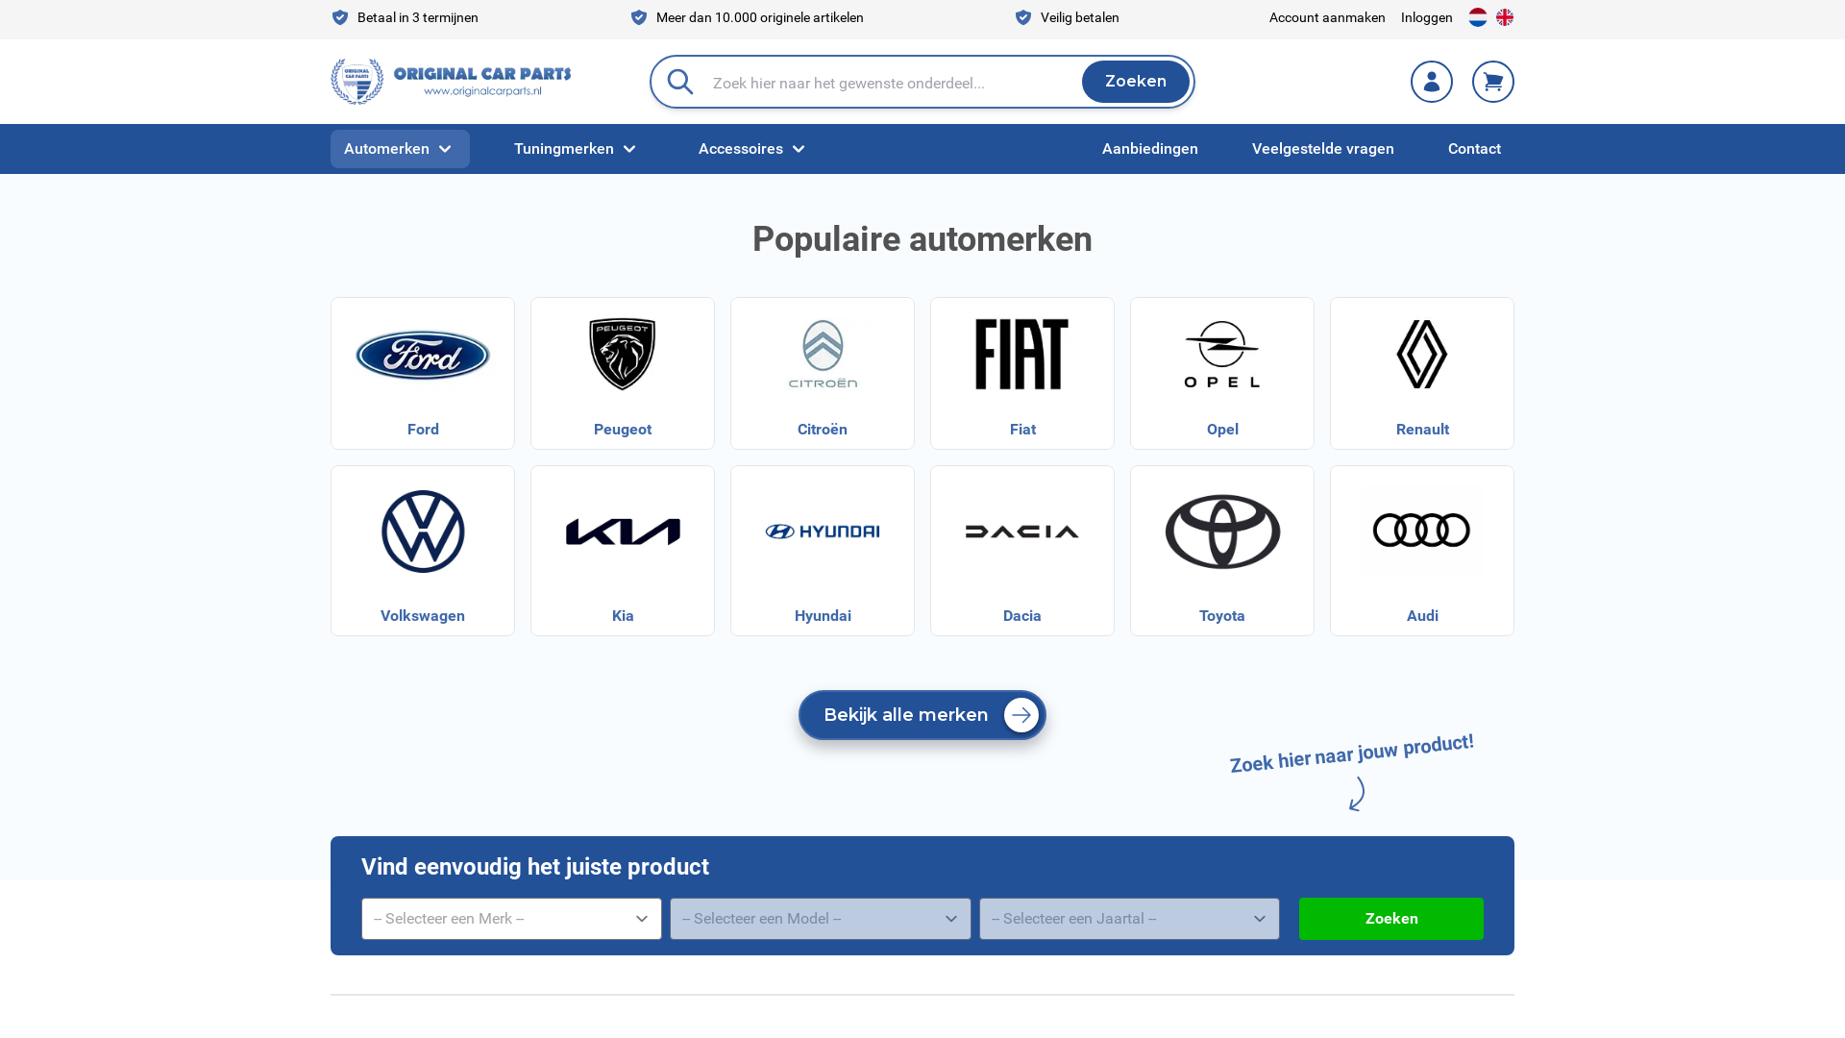Click the shield icon beside Veilig betalen
Screen dimensions: 1845x1038
(x=1023, y=17)
